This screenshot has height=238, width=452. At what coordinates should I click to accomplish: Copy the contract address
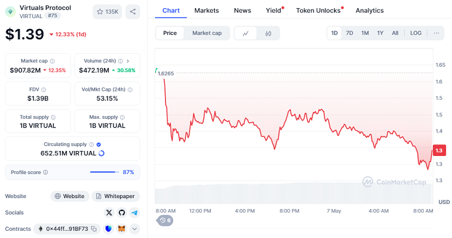(x=94, y=229)
